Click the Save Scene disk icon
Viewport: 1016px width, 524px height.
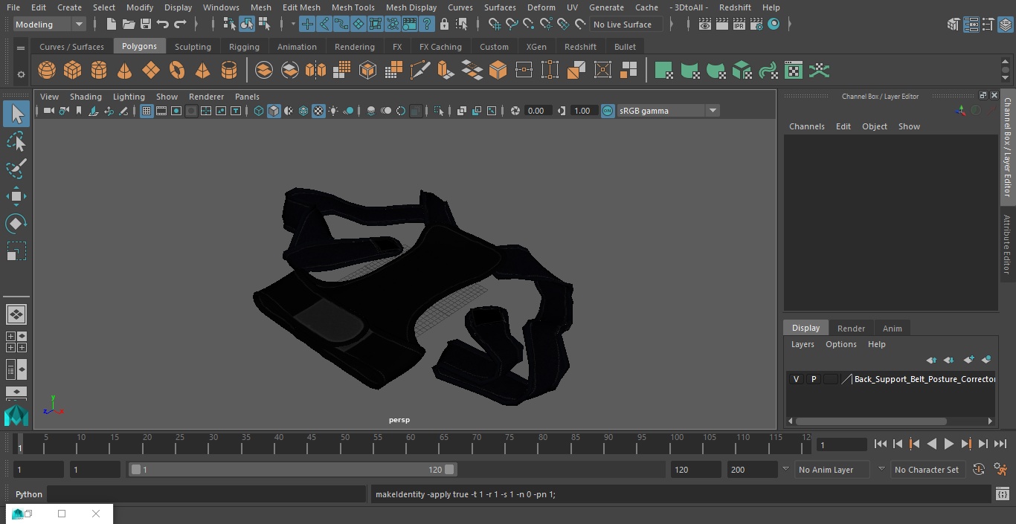[146, 25]
